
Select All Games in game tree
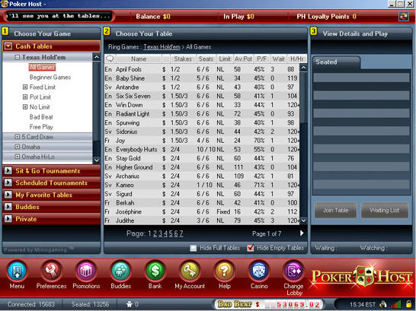42,67
